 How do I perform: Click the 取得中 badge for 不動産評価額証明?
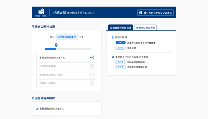pyautogui.click(x=120, y=62)
